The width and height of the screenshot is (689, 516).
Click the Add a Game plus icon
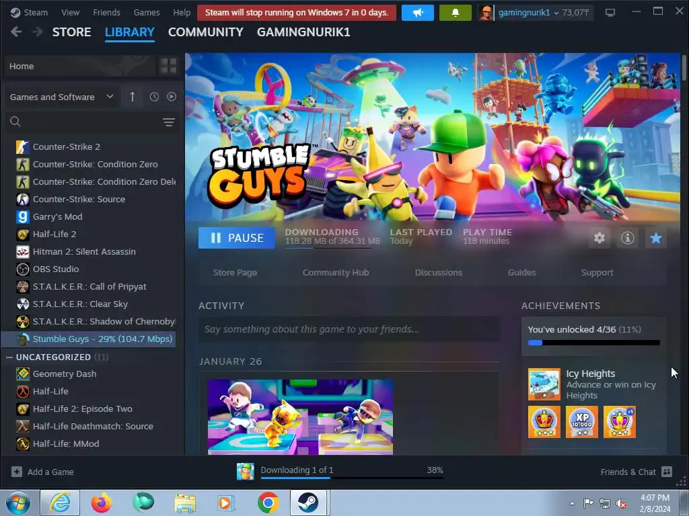point(17,472)
